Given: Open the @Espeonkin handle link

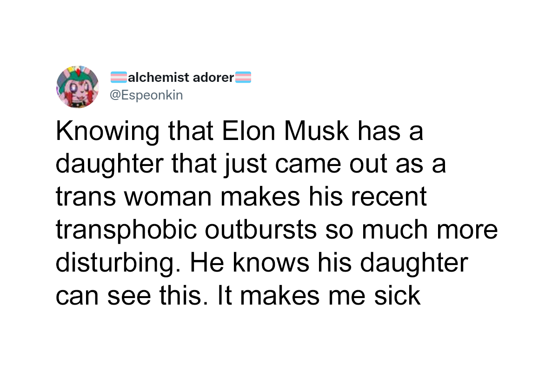Looking at the screenshot, I should coord(146,95).
